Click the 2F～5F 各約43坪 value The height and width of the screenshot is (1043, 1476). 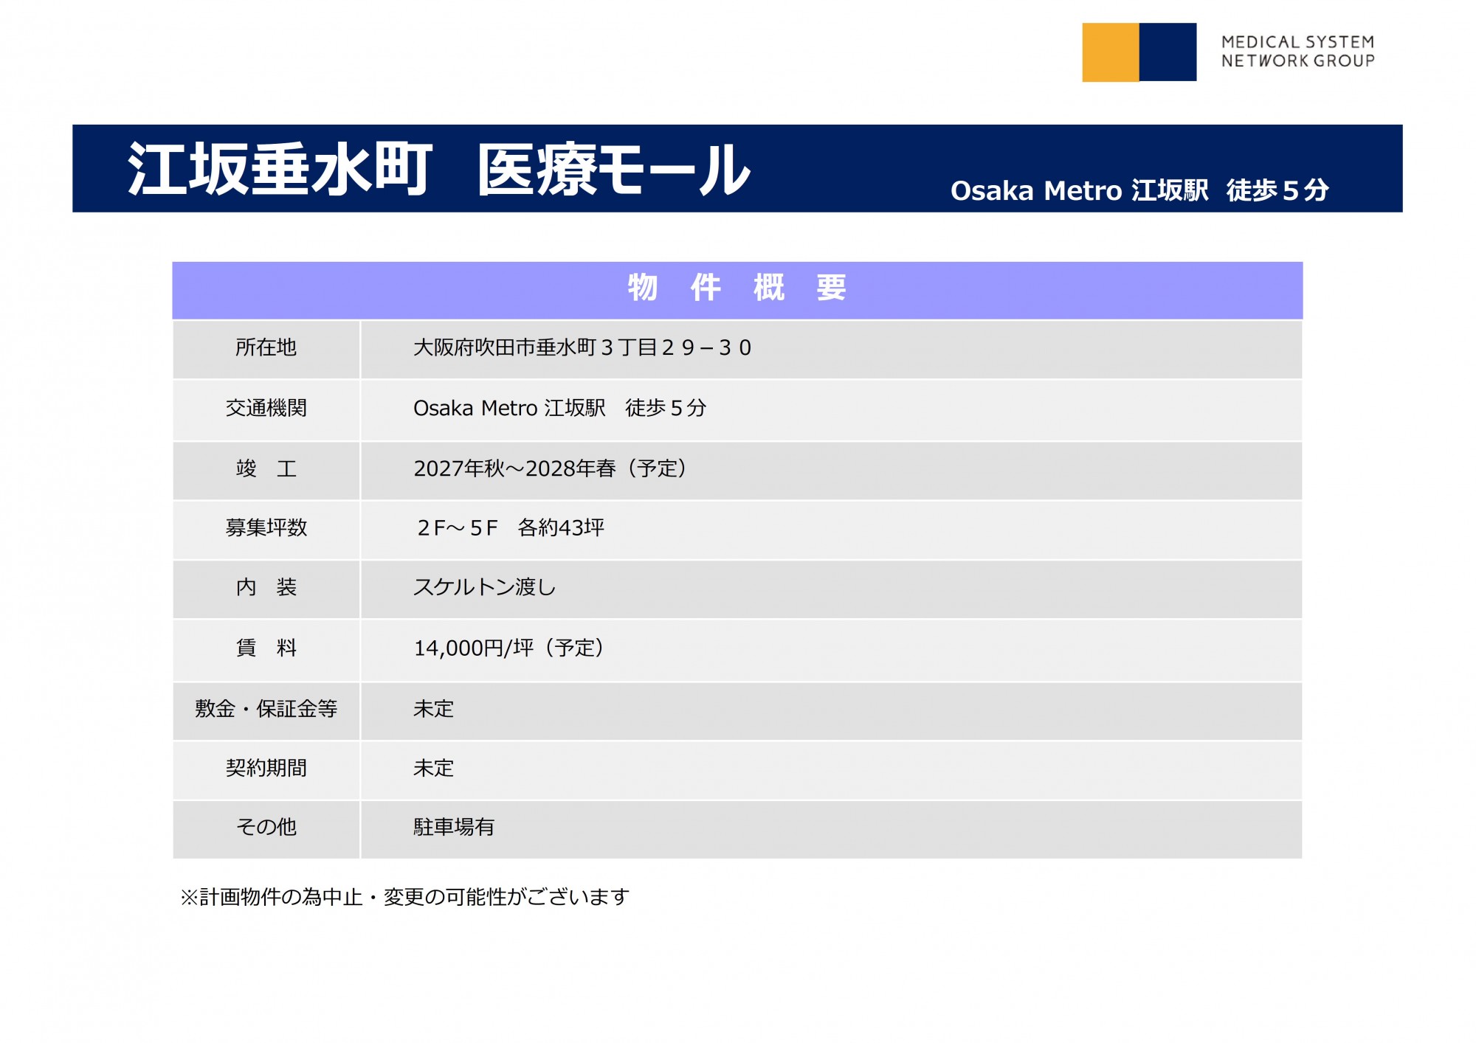click(x=510, y=527)
